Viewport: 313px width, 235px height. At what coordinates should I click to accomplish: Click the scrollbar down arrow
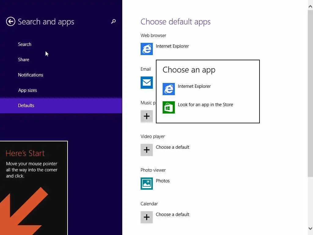click(x=310, y=228)
